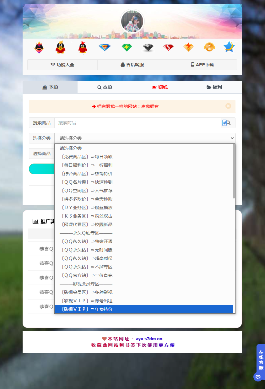Image resolution: width=265 pixels, height=389 pixels.
Task: Select the flaming superhero QQ icon
Action: pyautogui.click(x=39, y=47)
